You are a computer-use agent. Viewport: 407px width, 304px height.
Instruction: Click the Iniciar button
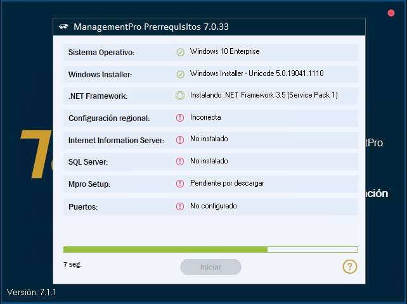pyautogui.click(x=210, y=267)
